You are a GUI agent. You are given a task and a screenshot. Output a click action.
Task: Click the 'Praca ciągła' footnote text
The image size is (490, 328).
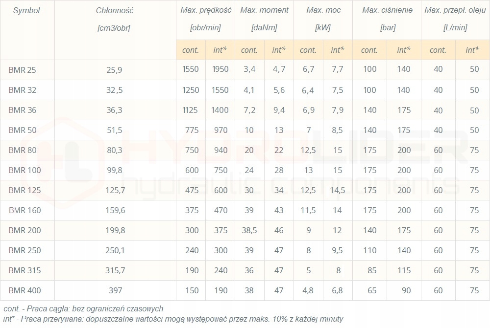pos(83,309)
